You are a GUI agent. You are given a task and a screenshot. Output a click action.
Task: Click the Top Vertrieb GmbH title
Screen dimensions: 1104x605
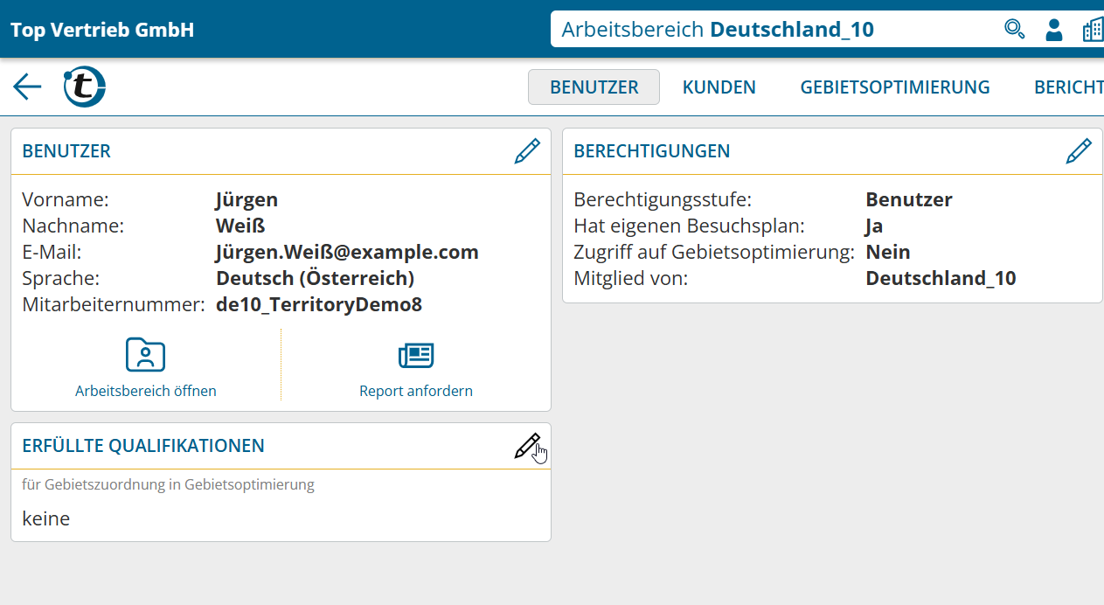pos(102,30)
